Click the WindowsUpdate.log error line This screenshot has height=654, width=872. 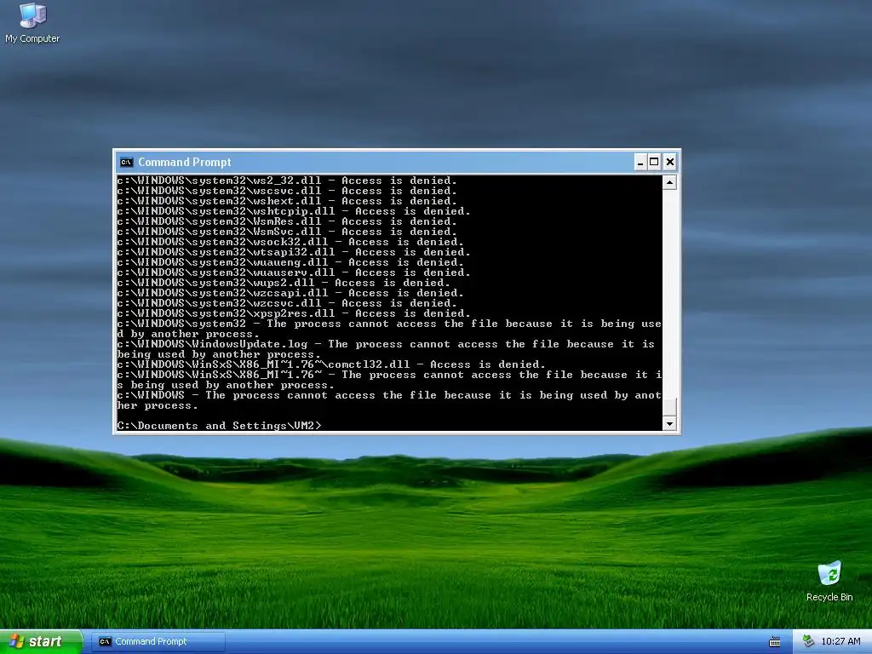[386, 349]
